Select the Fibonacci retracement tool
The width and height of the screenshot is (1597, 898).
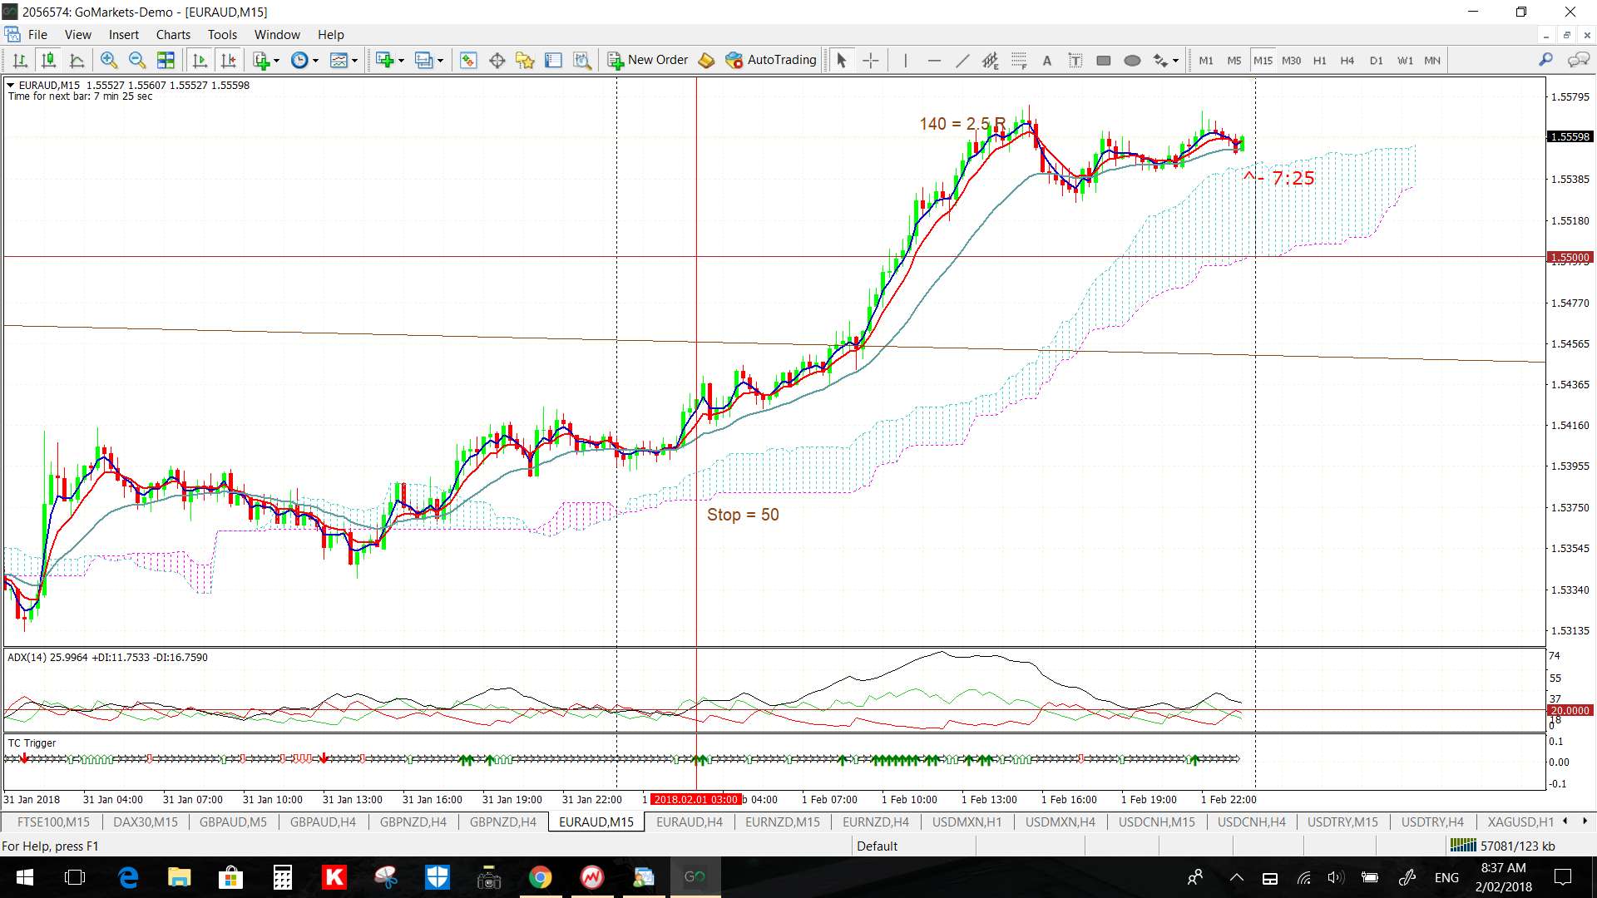[x=1019, y=60]
